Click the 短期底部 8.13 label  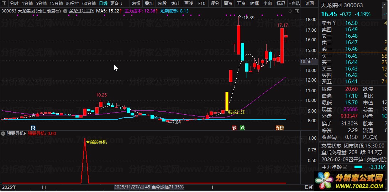(174, 11)
